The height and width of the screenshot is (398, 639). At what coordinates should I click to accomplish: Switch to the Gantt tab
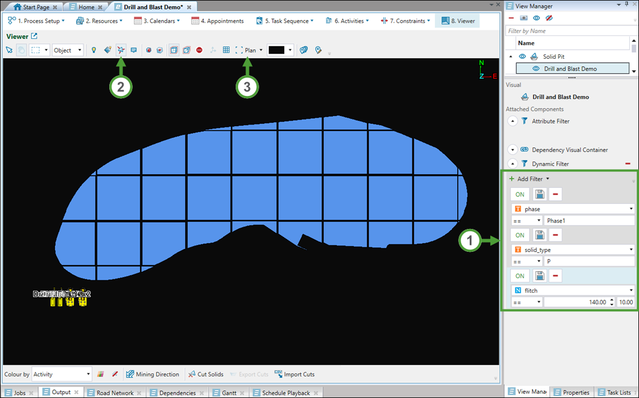click(x=228, y=393)
